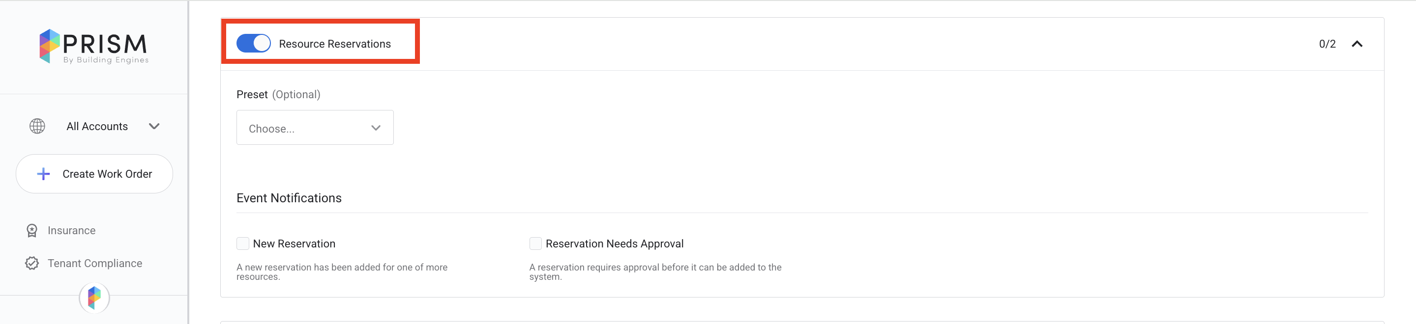The width and height of the screenshot is (1416, 324).
Task: Collapse the Resource Reservations section with the chevron
Action: point(1357,44)
